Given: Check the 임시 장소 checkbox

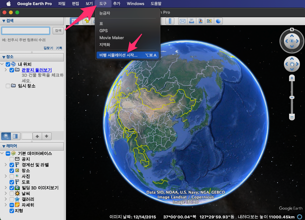Looking at the screenshot, I should [8, 86].
